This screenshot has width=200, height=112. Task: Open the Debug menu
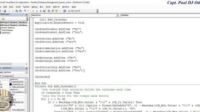[x=34, y=7]
